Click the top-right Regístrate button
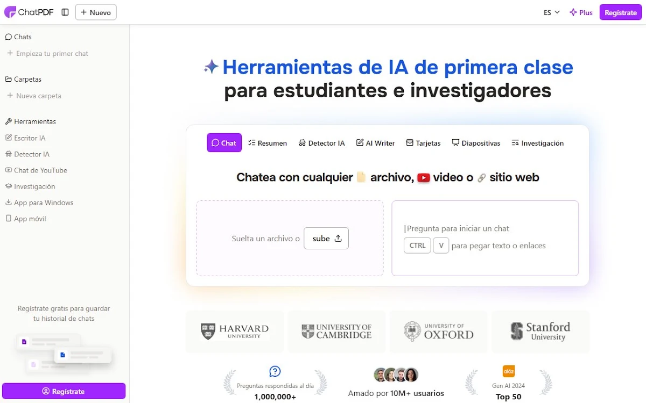The height and width of the screenshot is (403, 646). (620, 12)
